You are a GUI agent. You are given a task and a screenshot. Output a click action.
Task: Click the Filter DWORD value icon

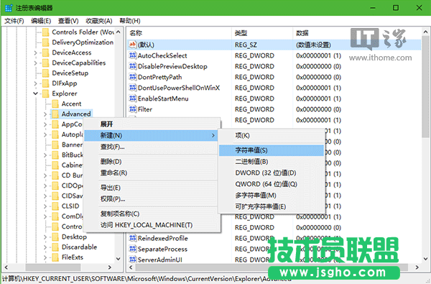(133, 109)
